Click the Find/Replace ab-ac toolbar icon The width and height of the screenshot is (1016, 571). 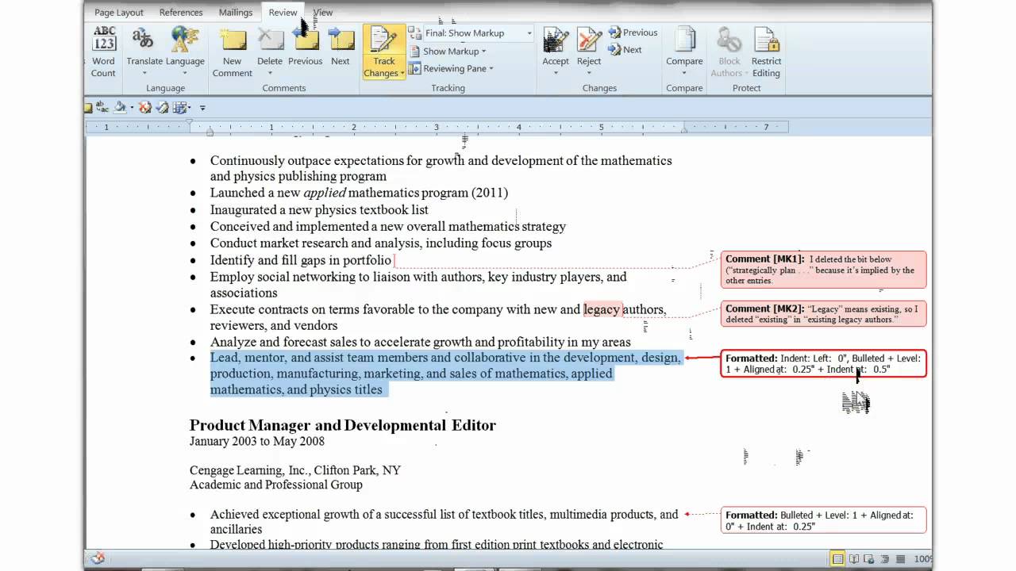pyautogui.click(x=102, y=107)
